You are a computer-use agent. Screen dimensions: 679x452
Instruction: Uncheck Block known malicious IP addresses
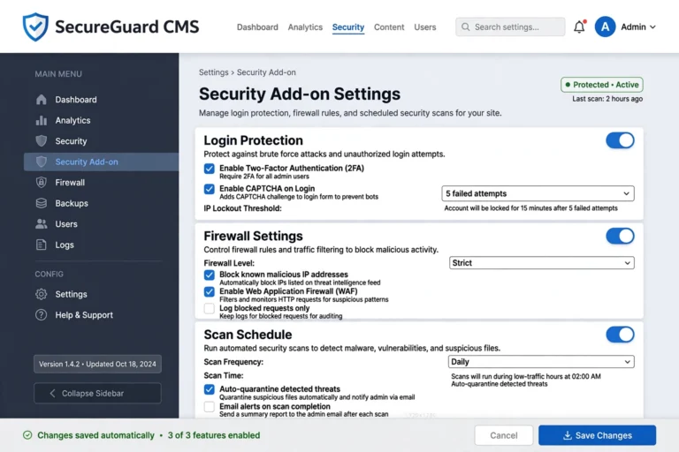click(210, 275)
